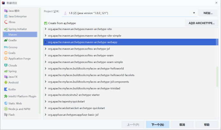Screen dimensions: 221x130
Task: Select the Java 模块 icon in sidebar
Action: point(6,11)
